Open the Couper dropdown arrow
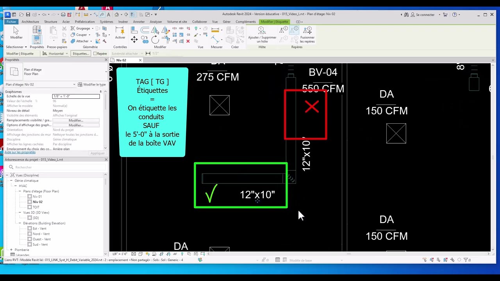The width and height of the screenshot is (500, 281). [90, 35]
